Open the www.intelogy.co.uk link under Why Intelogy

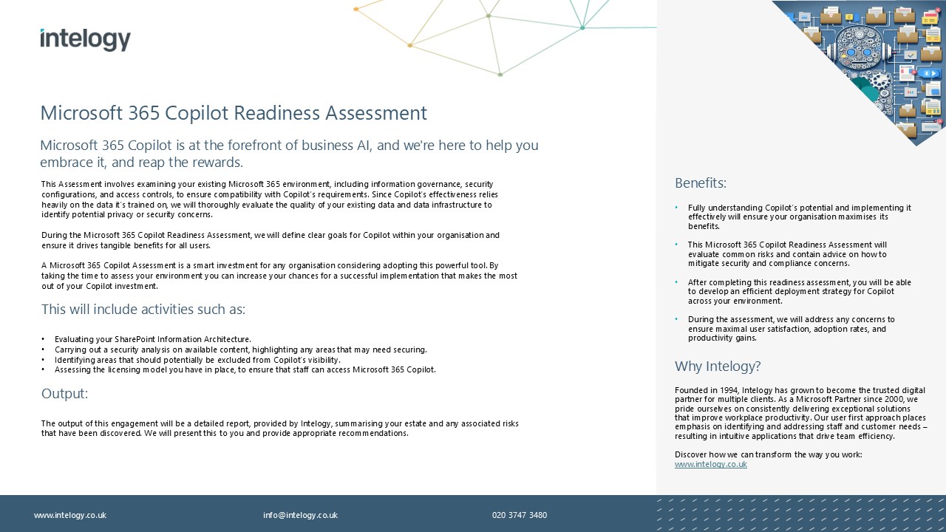[710, 464]
